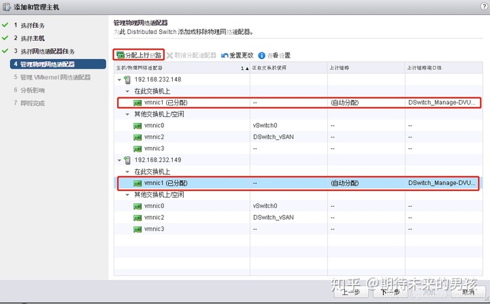Select wizard step 5 管理 VMkernel 网络适配器
490x304 pixels.
coord(52,77)
